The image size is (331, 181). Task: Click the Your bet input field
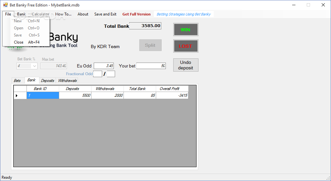(x=151, y=66)
